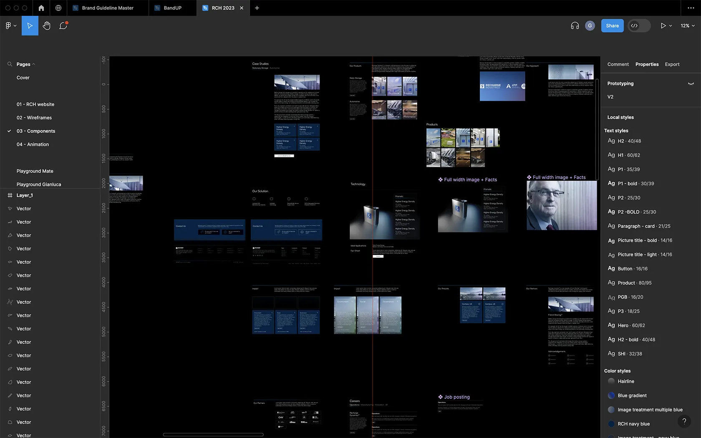
Task: Click the prototyping settings icon
Action: coord(691,84)
